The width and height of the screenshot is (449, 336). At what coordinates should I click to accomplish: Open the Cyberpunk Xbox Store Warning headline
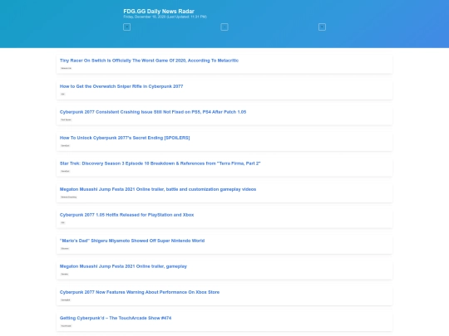(x=140, y=292)
